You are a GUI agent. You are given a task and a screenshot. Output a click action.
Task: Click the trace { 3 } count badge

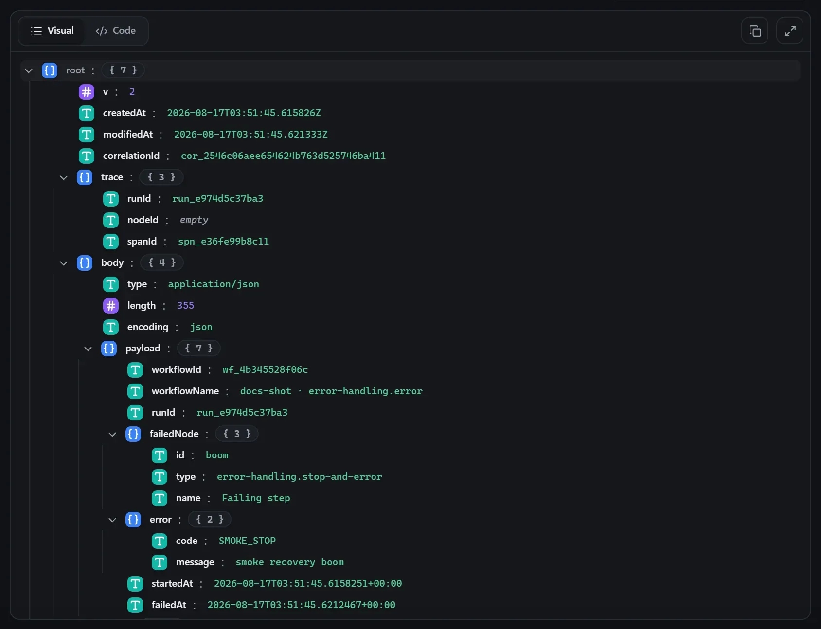(x=161, y=177)
